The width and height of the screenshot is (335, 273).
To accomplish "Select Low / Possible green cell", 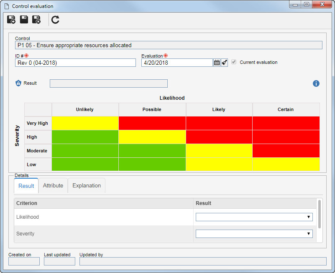I will (x=152, y=164).
